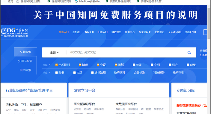
Task: Open 学术热点 link
Action: point(159,109)
